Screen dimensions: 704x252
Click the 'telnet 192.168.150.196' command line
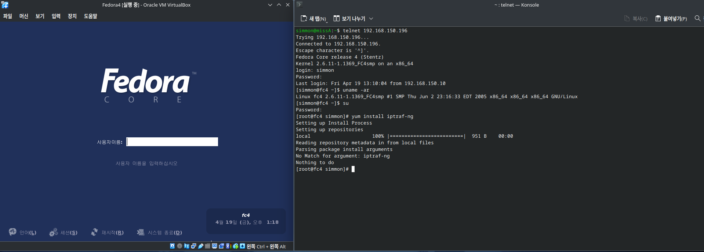352,31
